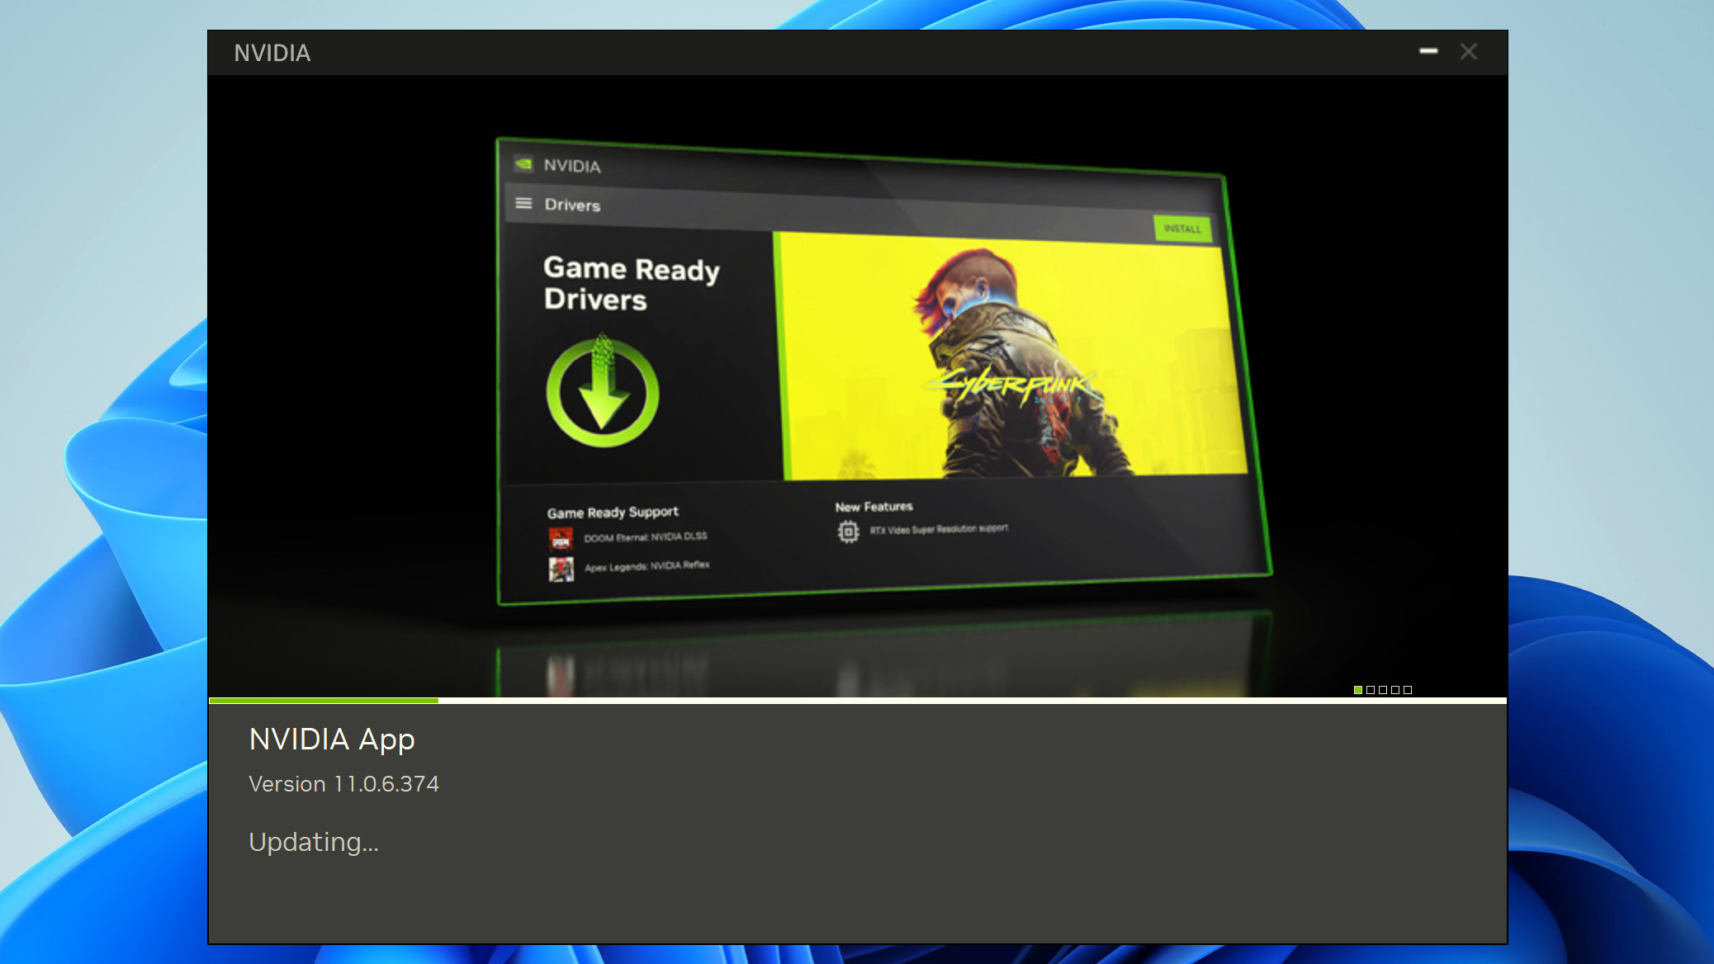This screenshot has width=1714, height=964.
Task: Click the Apex Legends game thumbnail
Action: [x=561, y=567]
